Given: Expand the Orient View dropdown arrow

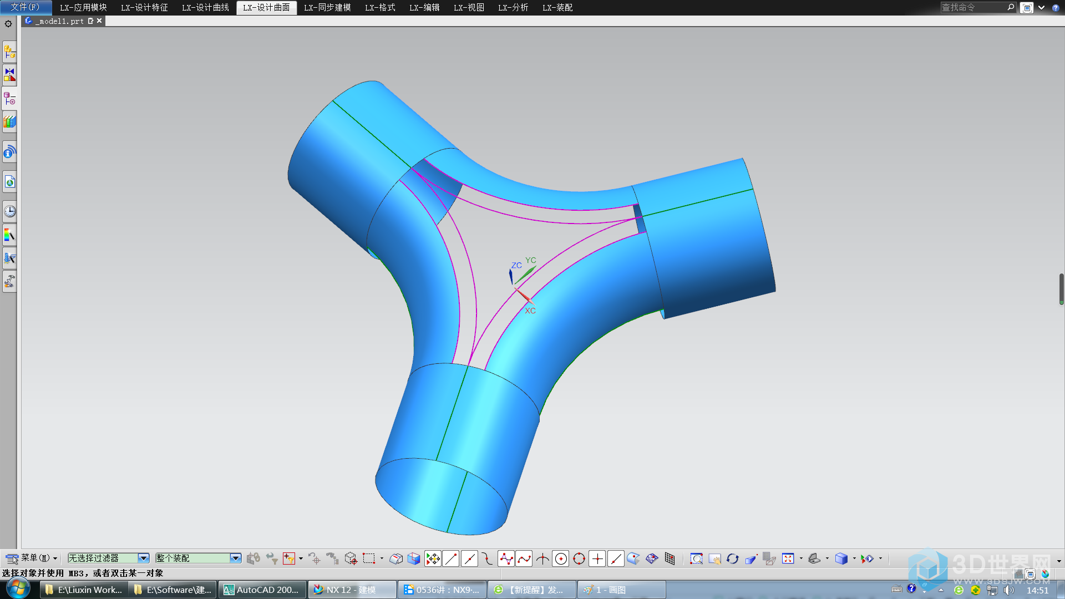Looking at the screenshot, I should click(x=827, y=559).
